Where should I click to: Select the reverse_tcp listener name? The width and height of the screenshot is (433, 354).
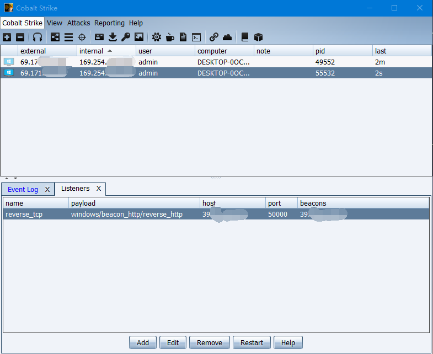coord(24,214)
